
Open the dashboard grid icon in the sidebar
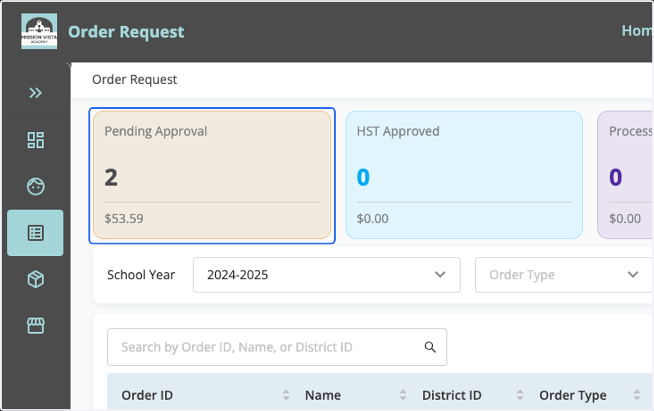(35, 140)
